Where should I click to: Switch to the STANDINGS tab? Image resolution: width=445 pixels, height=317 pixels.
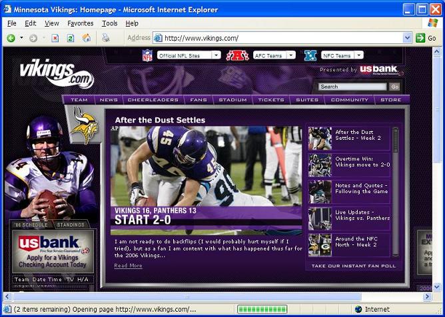(71, 225)
